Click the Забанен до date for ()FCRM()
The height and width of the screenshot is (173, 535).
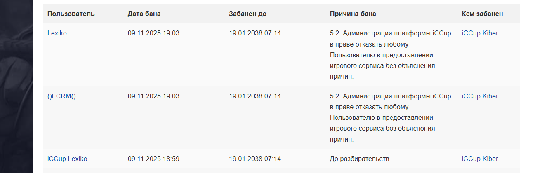coord(255,96)
